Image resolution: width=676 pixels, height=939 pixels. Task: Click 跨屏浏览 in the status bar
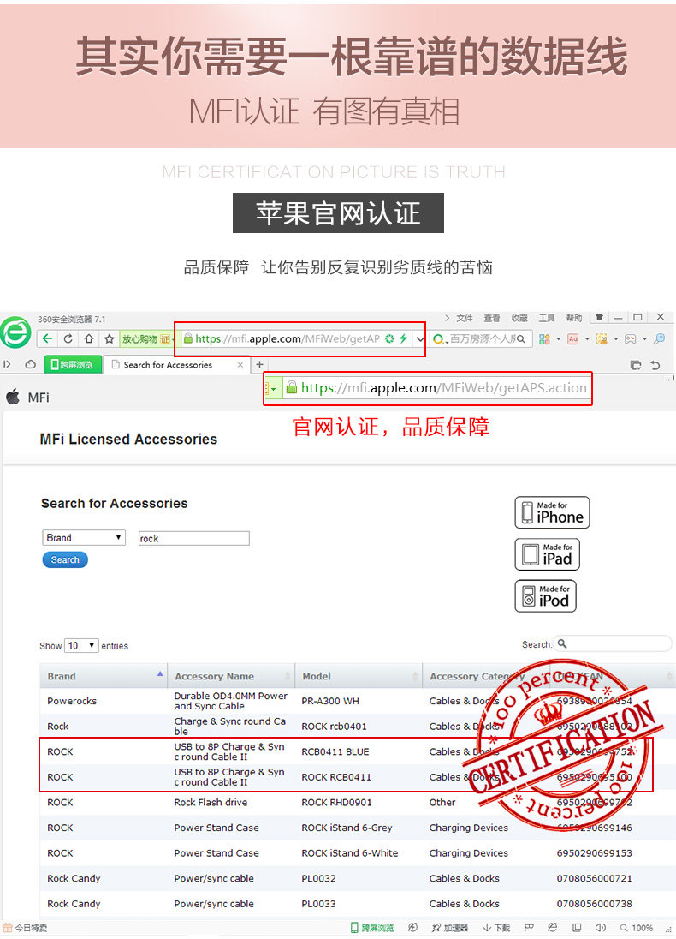[x=372, y=928]
